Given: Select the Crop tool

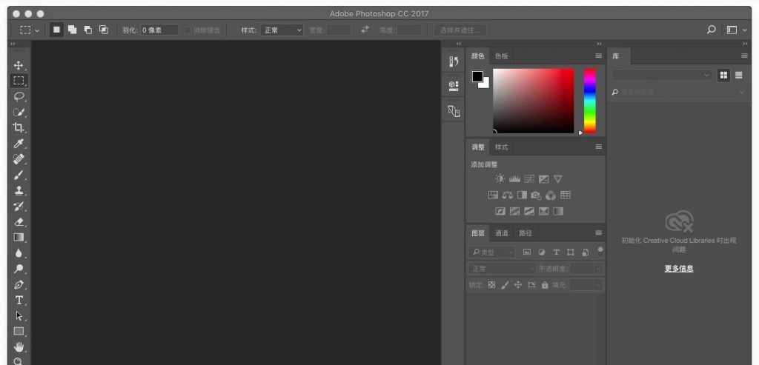Looking at the screenshot, I should tap(19, 128).
